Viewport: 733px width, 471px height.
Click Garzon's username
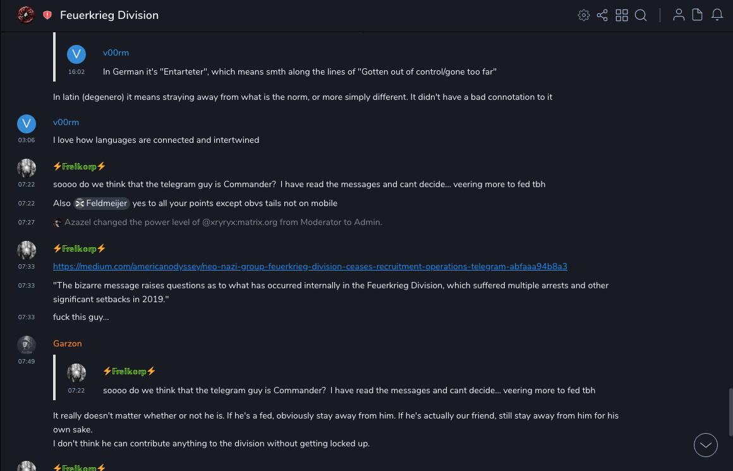[68, 344]
